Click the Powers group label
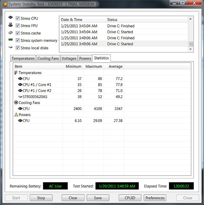Screen dimensions: 204x205 (24, 115)
